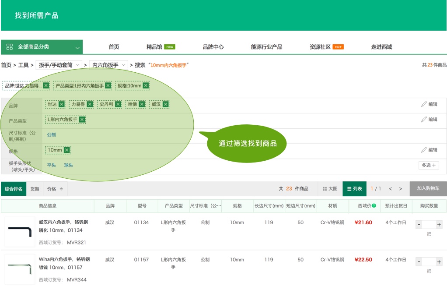Remove the 威汉 brand filter tag
This screenshot has height=286, width=447.
[x=165, y=104]
